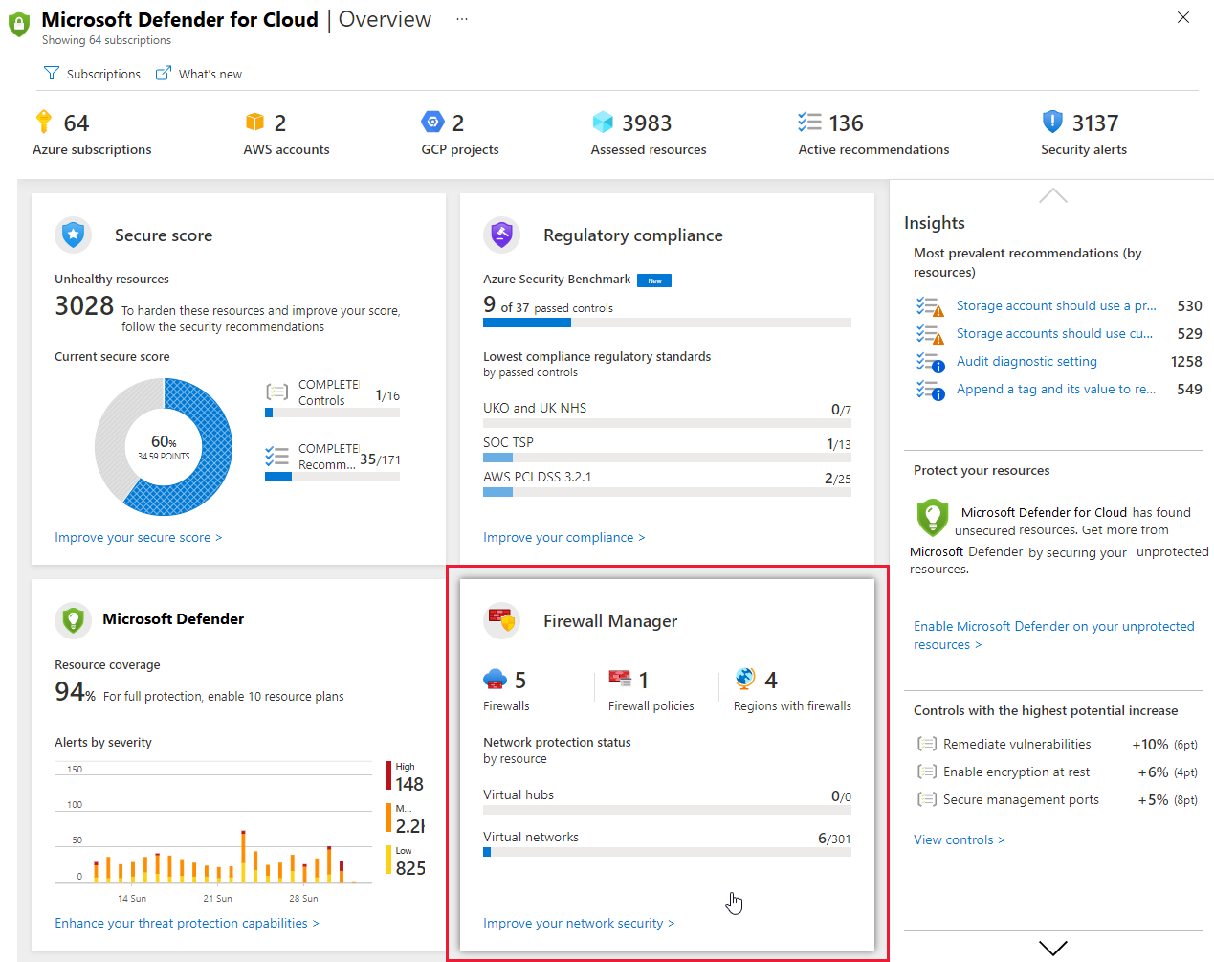The image size is (1214, 962).
Task: Open the Overview ellipsis menu
Action: pos(462,19)
